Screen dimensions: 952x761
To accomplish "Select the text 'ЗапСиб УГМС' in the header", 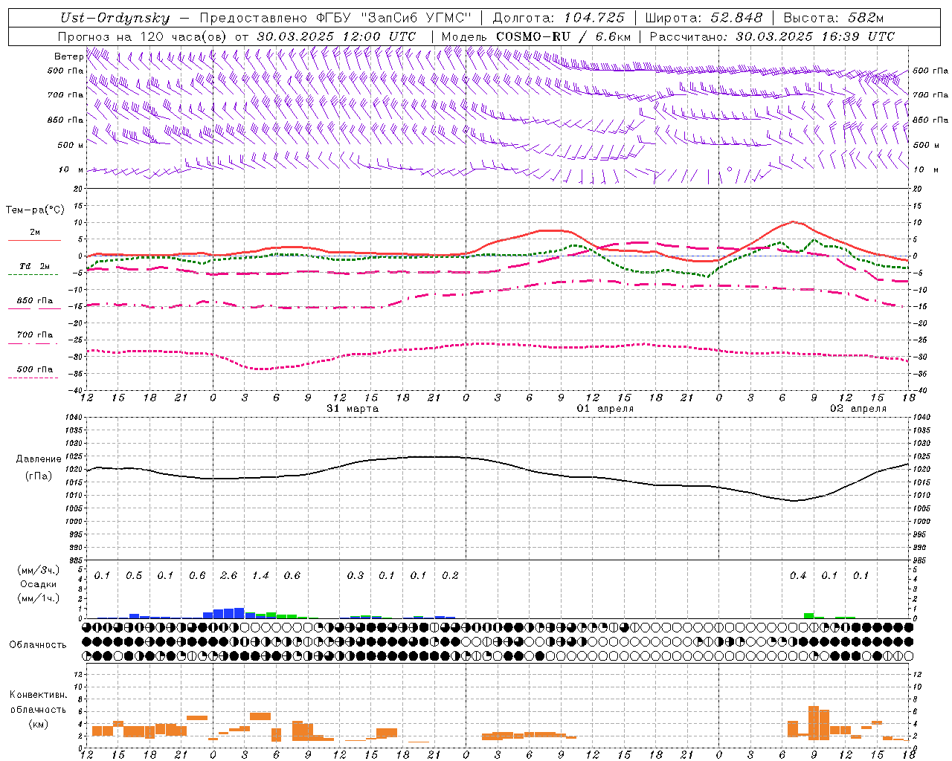I will tap(415, 19).
